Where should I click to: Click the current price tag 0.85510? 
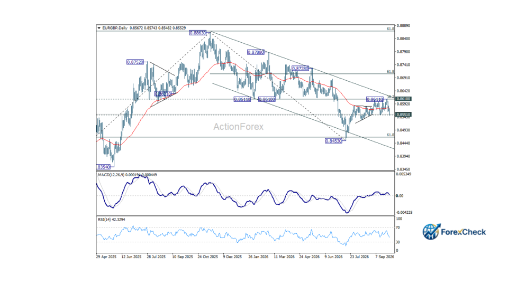403,115
